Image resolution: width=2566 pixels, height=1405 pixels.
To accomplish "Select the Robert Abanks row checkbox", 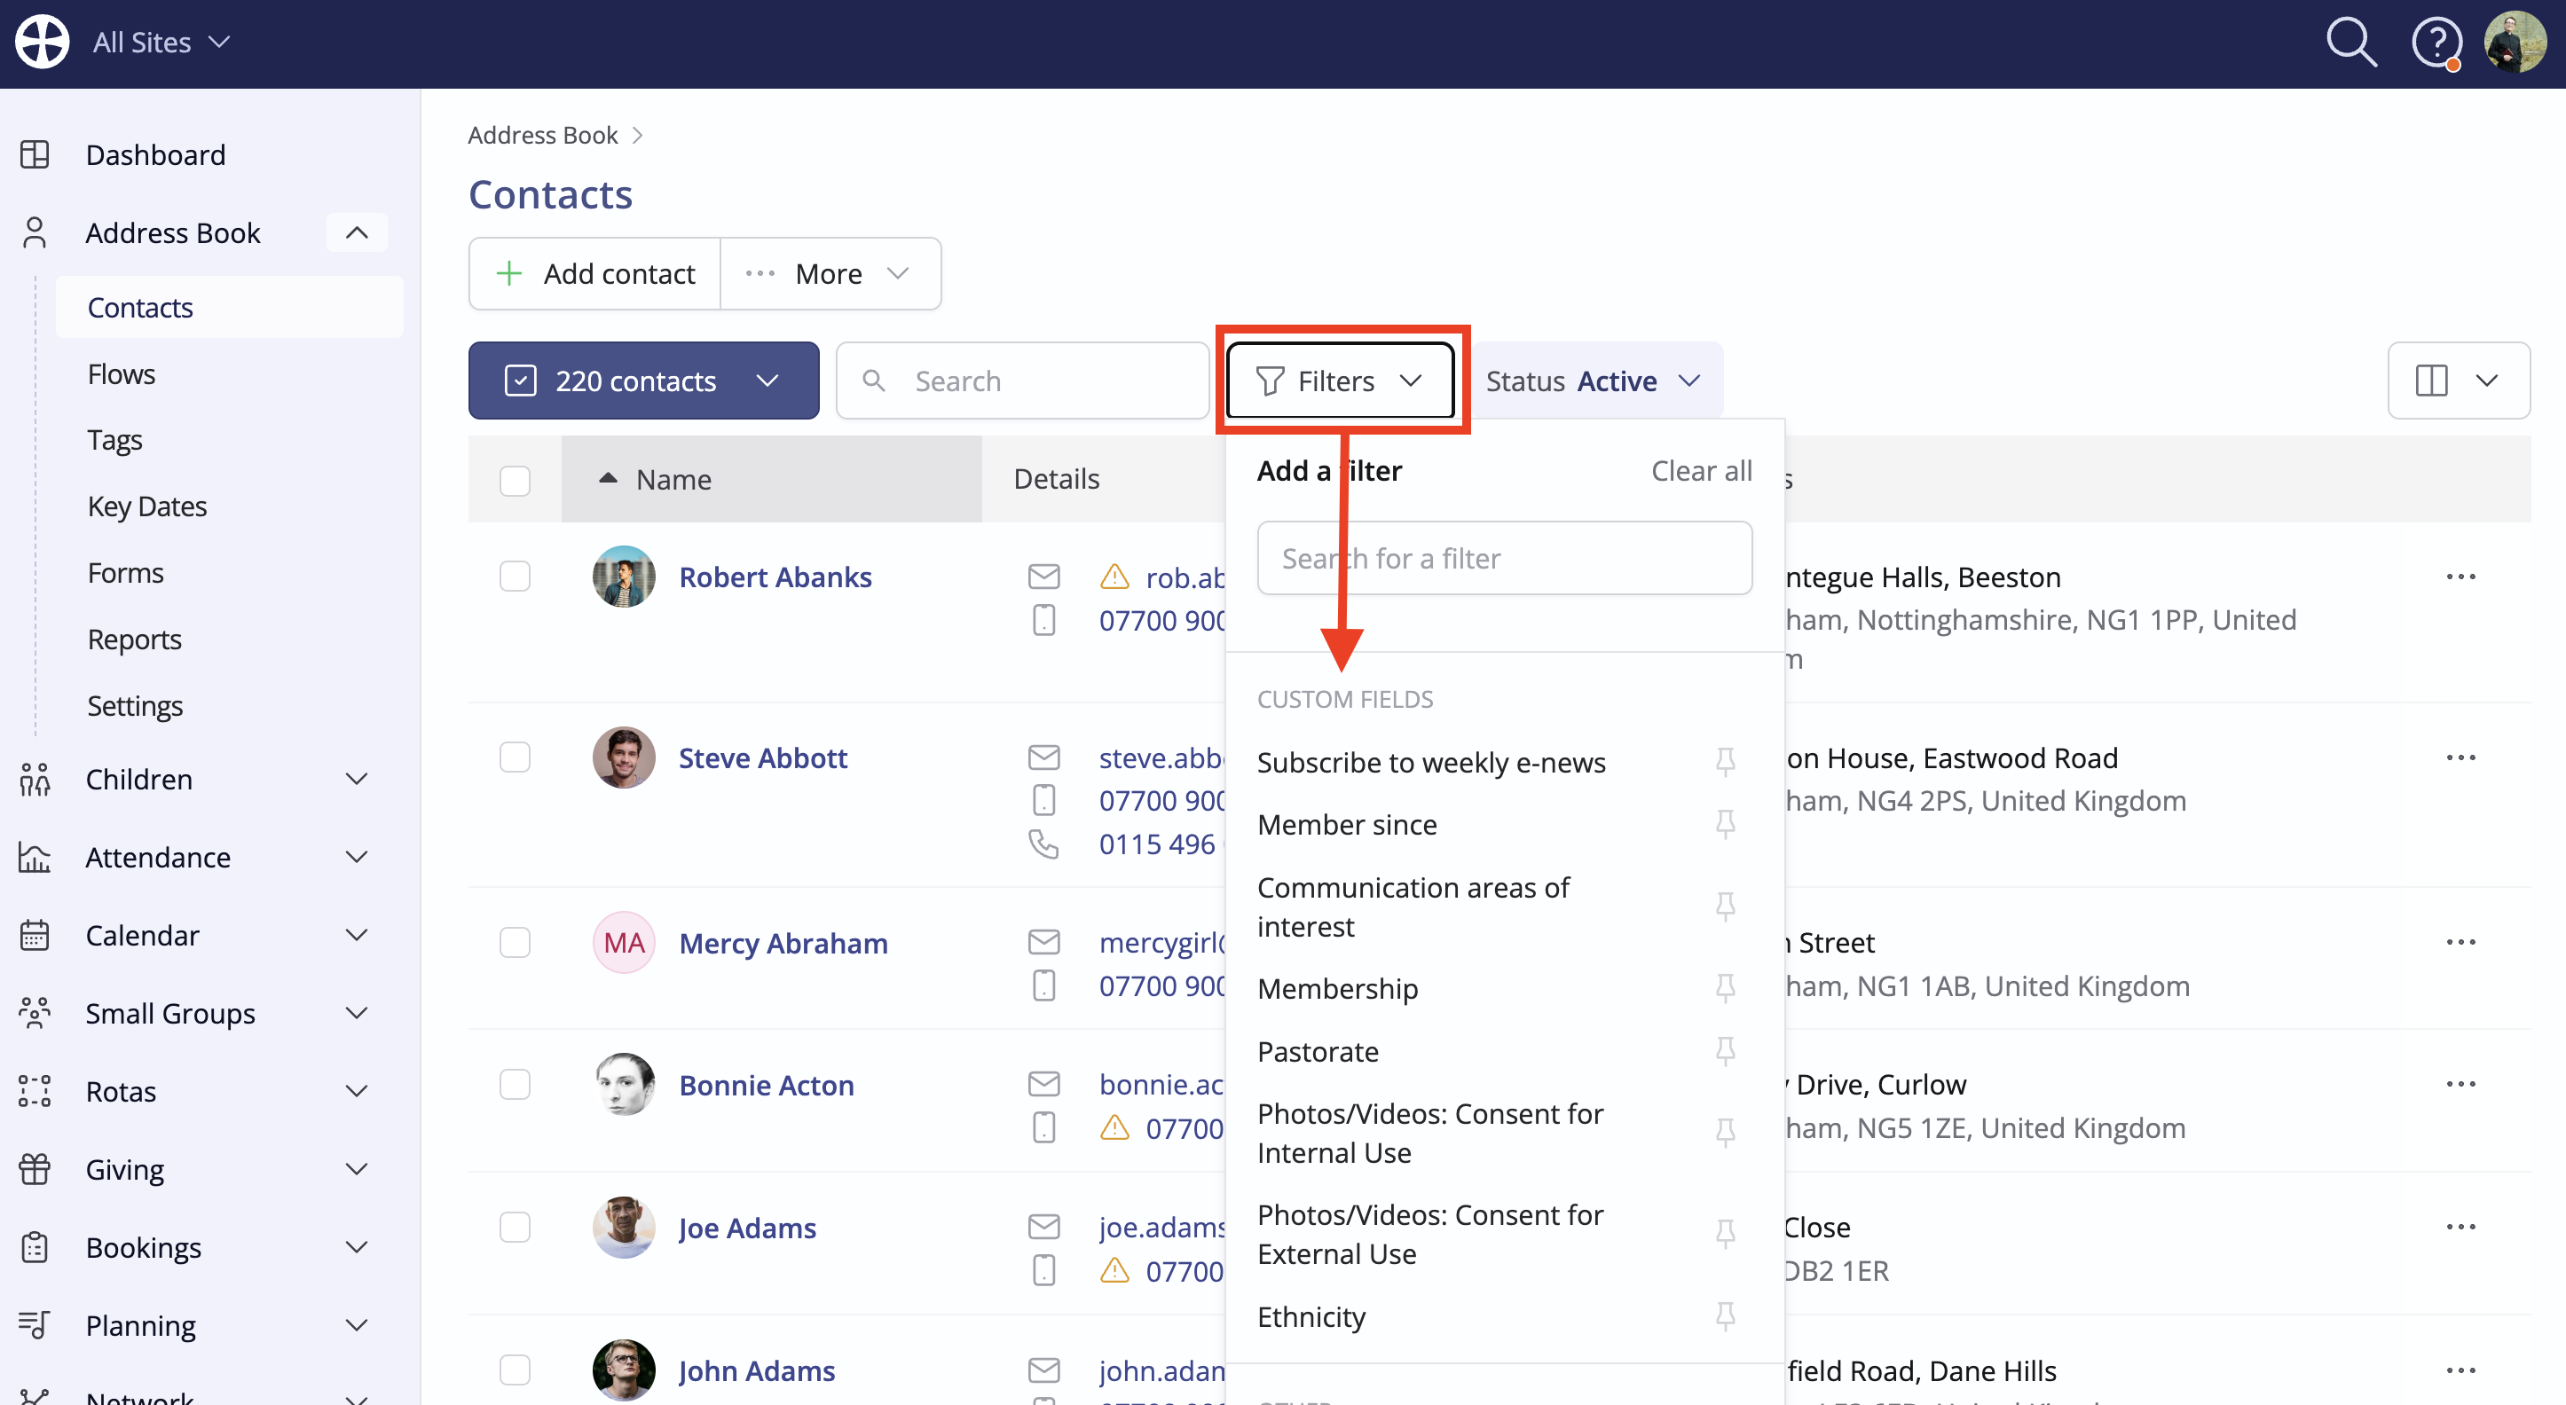I will click(515, 577).
